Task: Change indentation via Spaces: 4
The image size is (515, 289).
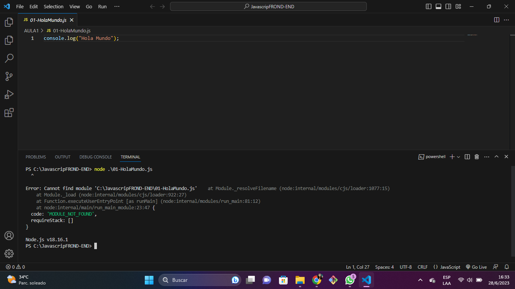Action: [385, 267]
